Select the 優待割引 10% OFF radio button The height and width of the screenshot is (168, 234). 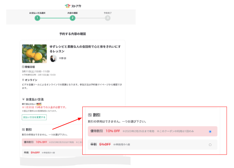tap(210, 132)
